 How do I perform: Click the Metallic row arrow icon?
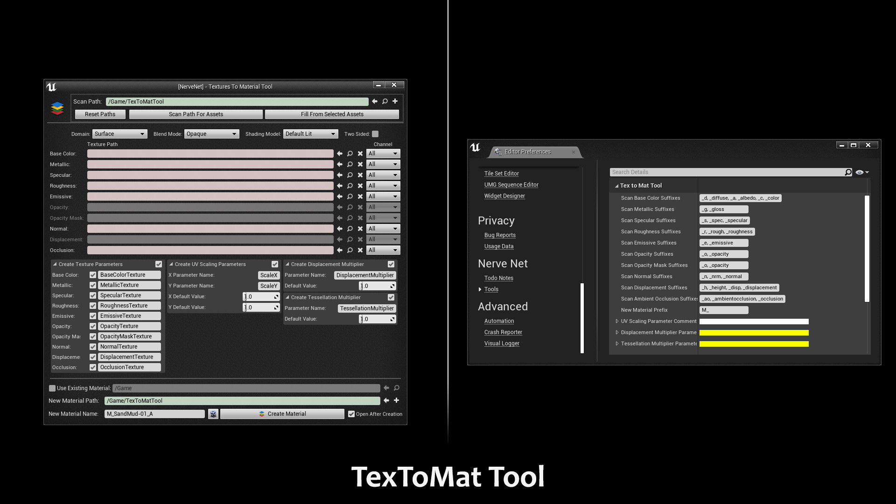point(340,164)
